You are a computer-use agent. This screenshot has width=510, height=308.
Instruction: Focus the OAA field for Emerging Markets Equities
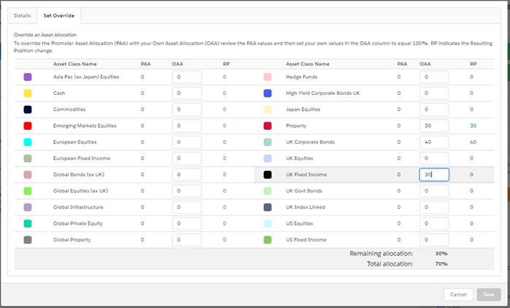click(x=187, y=126)
